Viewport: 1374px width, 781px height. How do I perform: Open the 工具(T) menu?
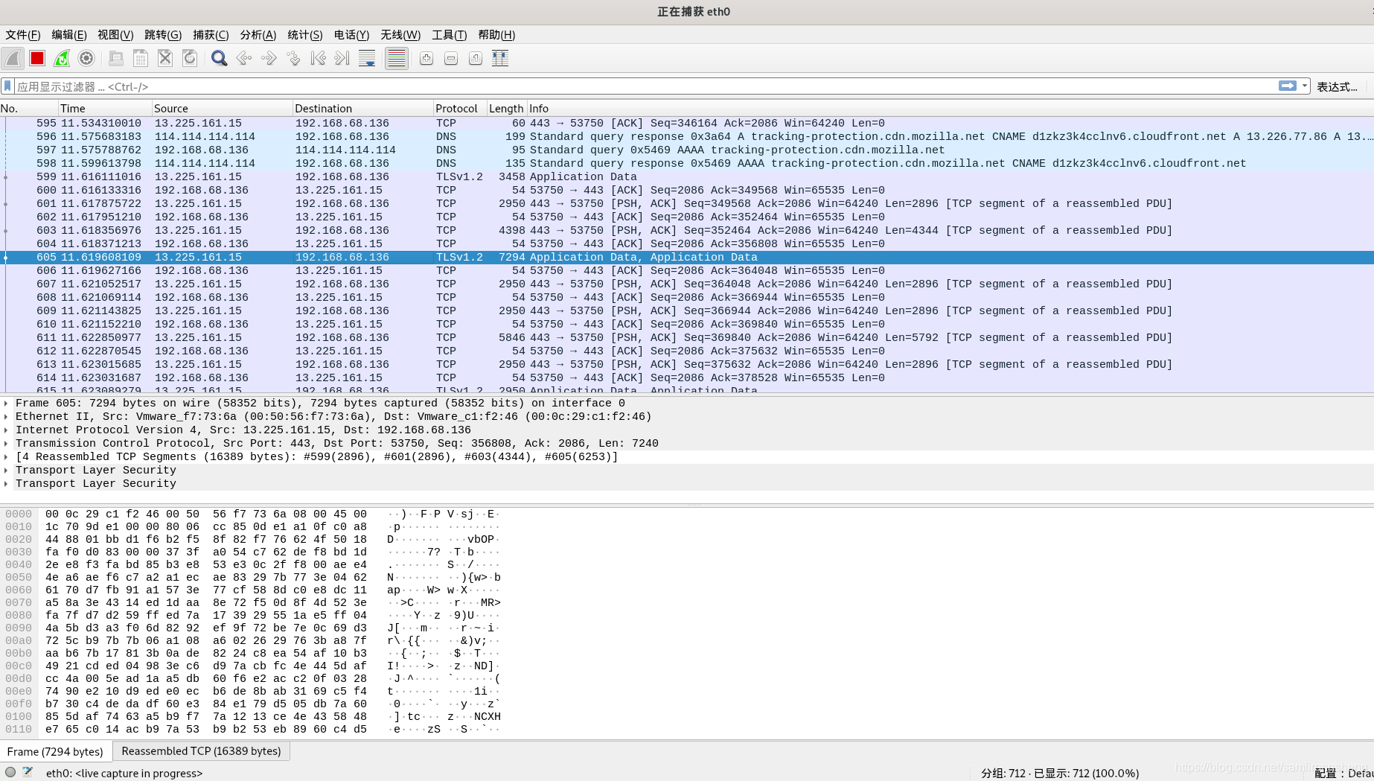coord(450,35)
